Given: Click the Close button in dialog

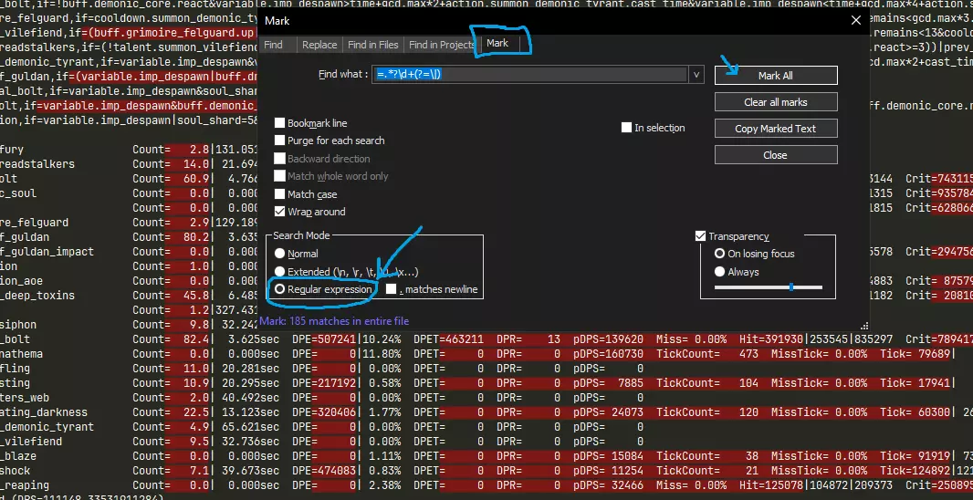Looking at the screenshot, I should (776, 155).
